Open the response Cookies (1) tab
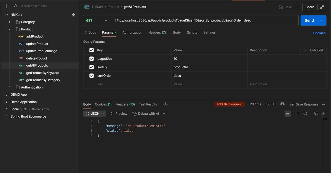 pyautogui.click(x=103, y=104)
